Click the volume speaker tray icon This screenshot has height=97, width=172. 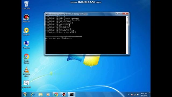138,95
